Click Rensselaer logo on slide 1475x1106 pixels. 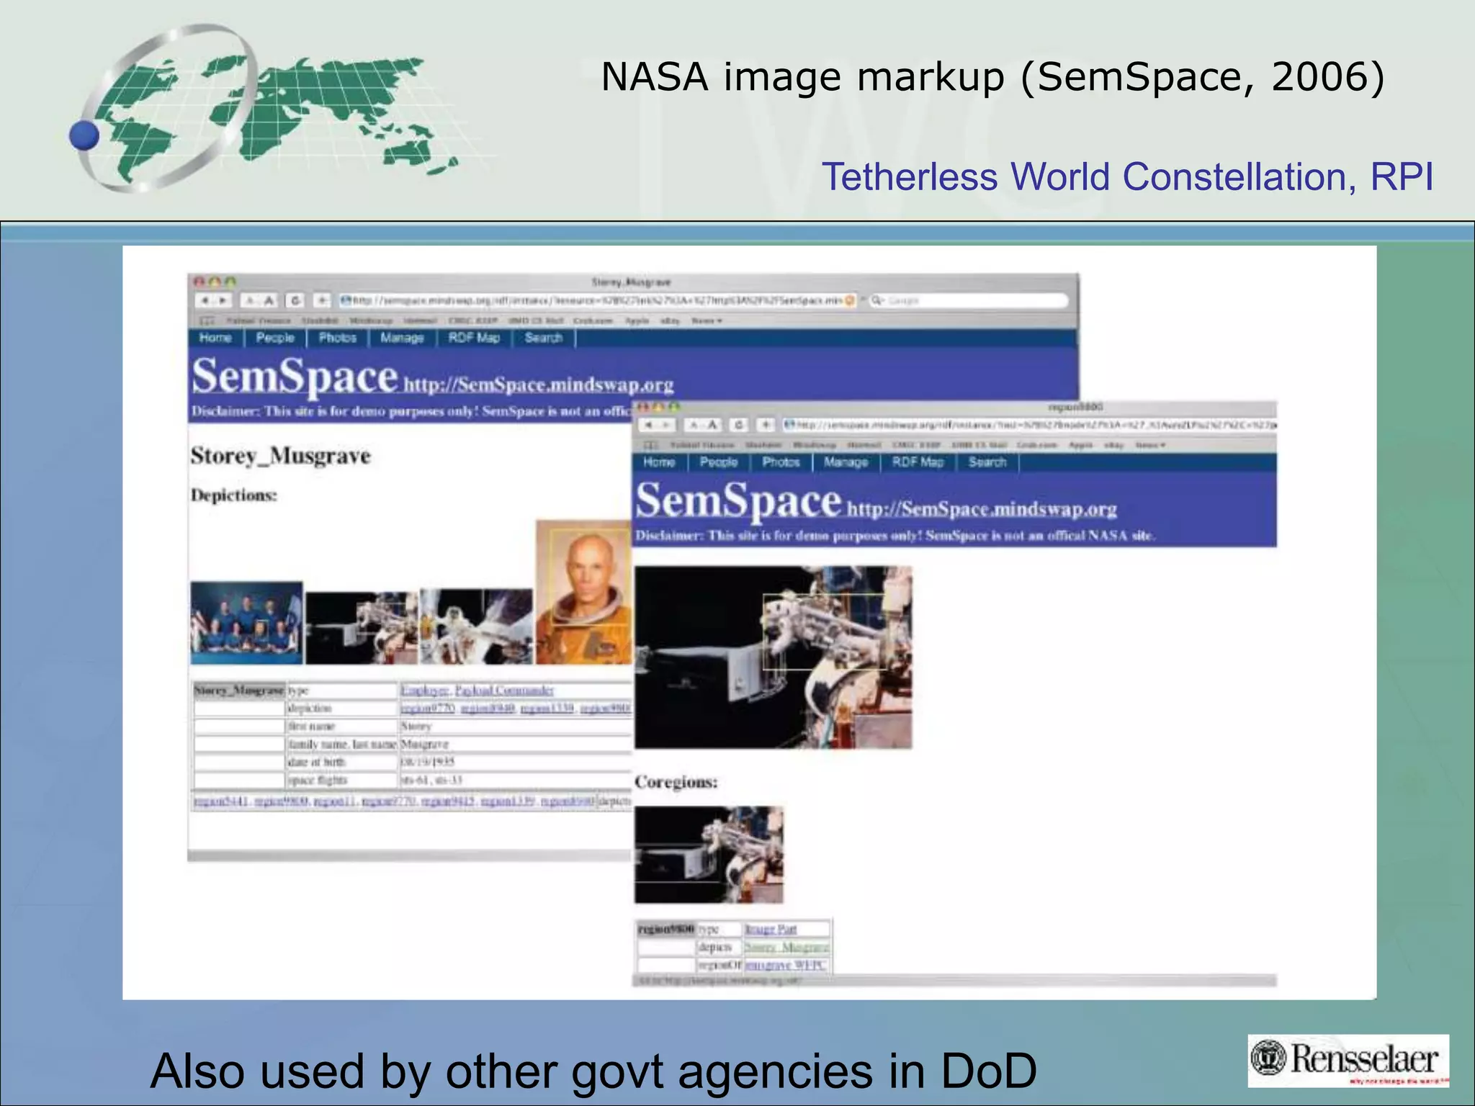(x=1348, y=1061)
